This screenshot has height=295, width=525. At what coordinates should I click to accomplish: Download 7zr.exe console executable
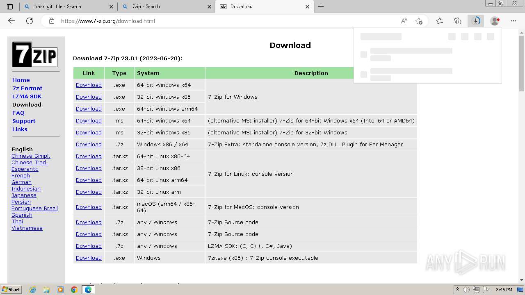(89, 258)
